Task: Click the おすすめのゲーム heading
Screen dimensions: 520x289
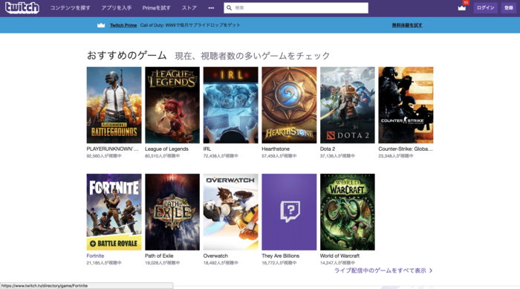Action: click(127, 55)
